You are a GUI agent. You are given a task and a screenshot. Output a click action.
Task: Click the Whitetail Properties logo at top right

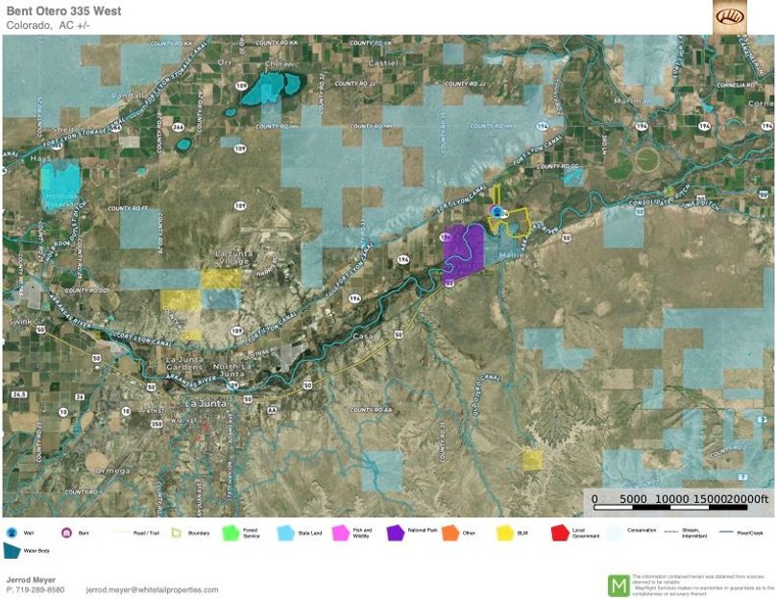(729, 16)
